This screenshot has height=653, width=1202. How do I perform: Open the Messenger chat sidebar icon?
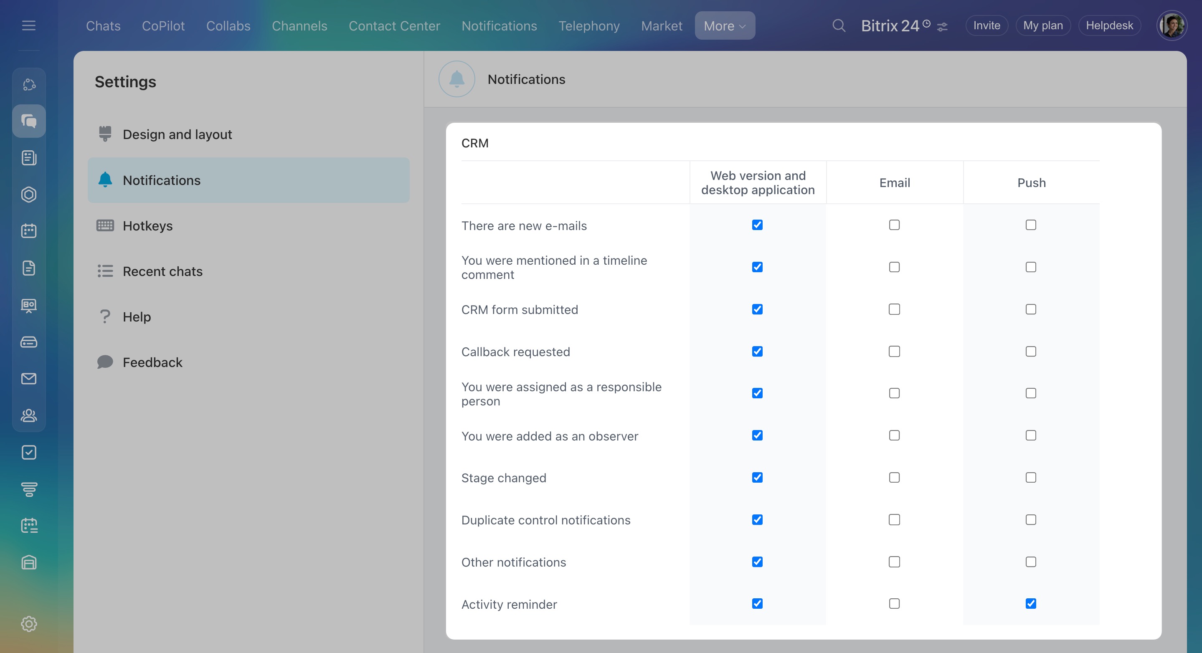pyautogui.click(x=29, y=121)
